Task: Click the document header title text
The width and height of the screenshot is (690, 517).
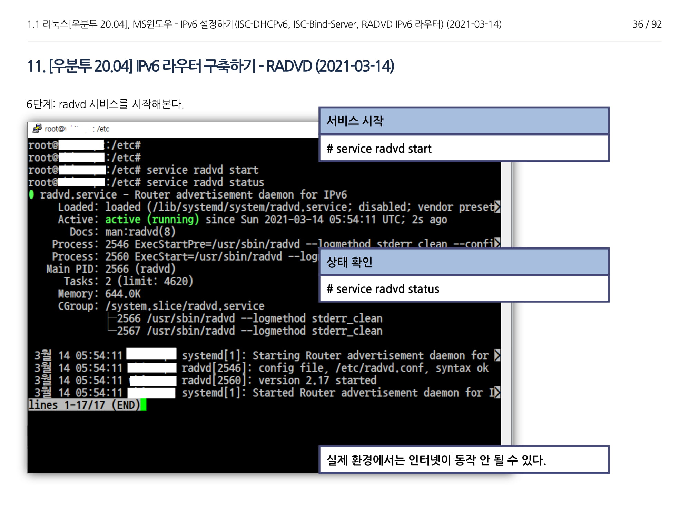Action: [x=264, y=24]
